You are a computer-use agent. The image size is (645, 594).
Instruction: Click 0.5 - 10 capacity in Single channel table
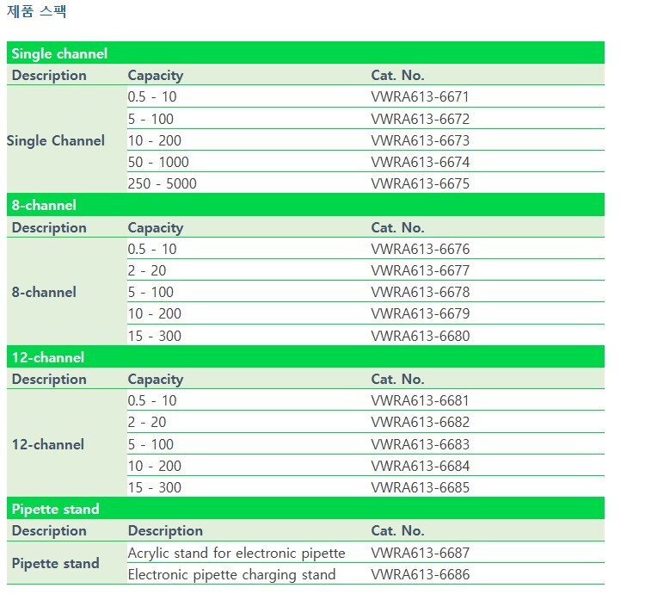(152, 96)
